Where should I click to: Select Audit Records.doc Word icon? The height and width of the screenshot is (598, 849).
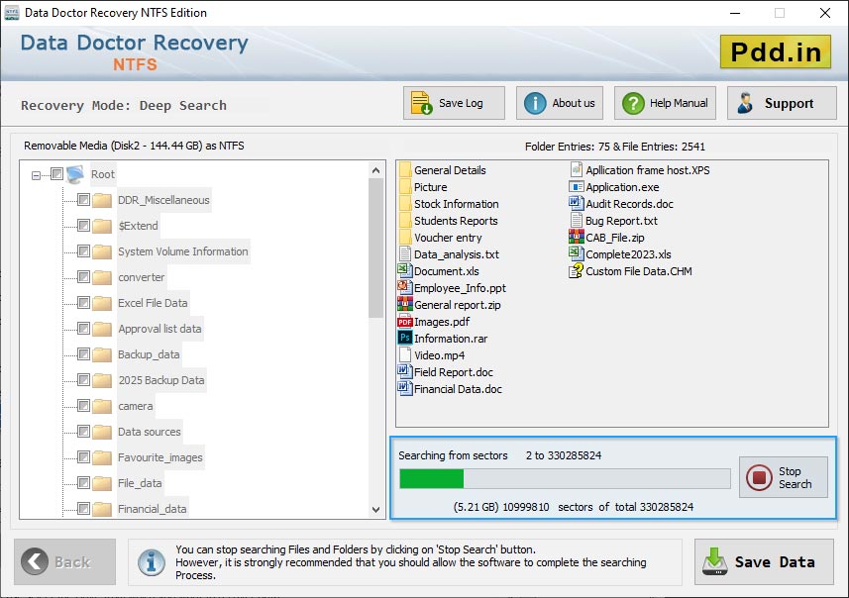(577, 204)
